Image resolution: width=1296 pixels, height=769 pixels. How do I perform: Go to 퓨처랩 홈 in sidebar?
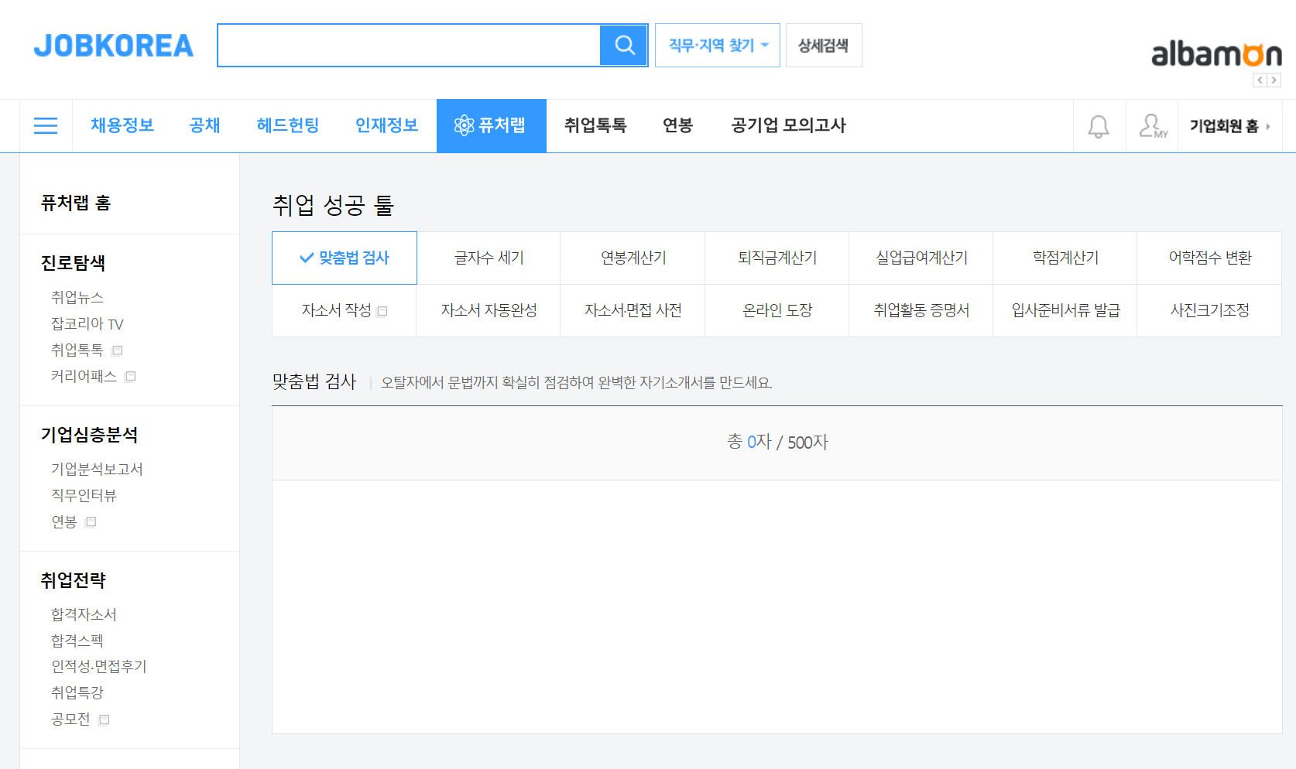[x=76, y=203]
